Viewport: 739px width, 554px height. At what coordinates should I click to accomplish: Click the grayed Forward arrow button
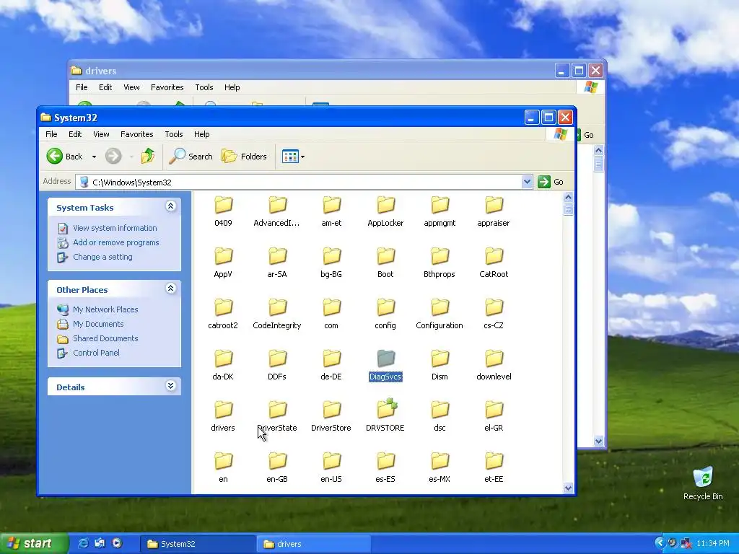coord(113,156)
